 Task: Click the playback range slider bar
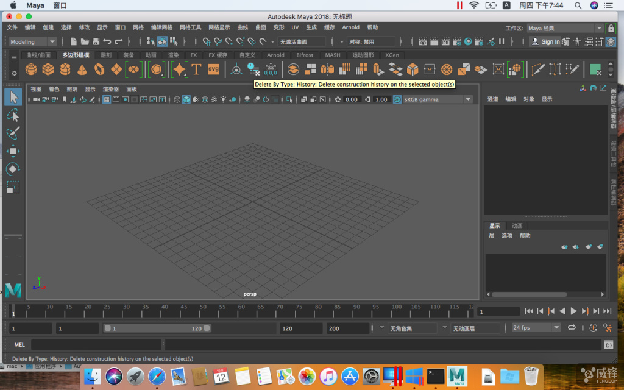[157, 328]
